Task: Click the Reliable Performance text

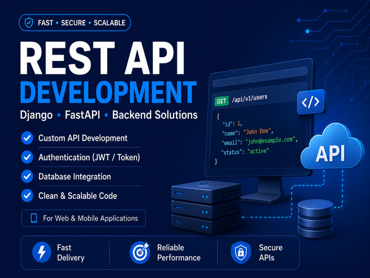Action: (179, 252)
